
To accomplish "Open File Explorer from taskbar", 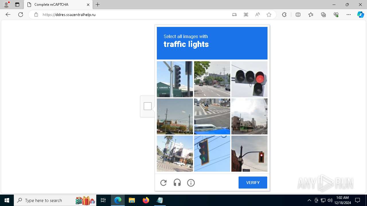I will point(132,200).
